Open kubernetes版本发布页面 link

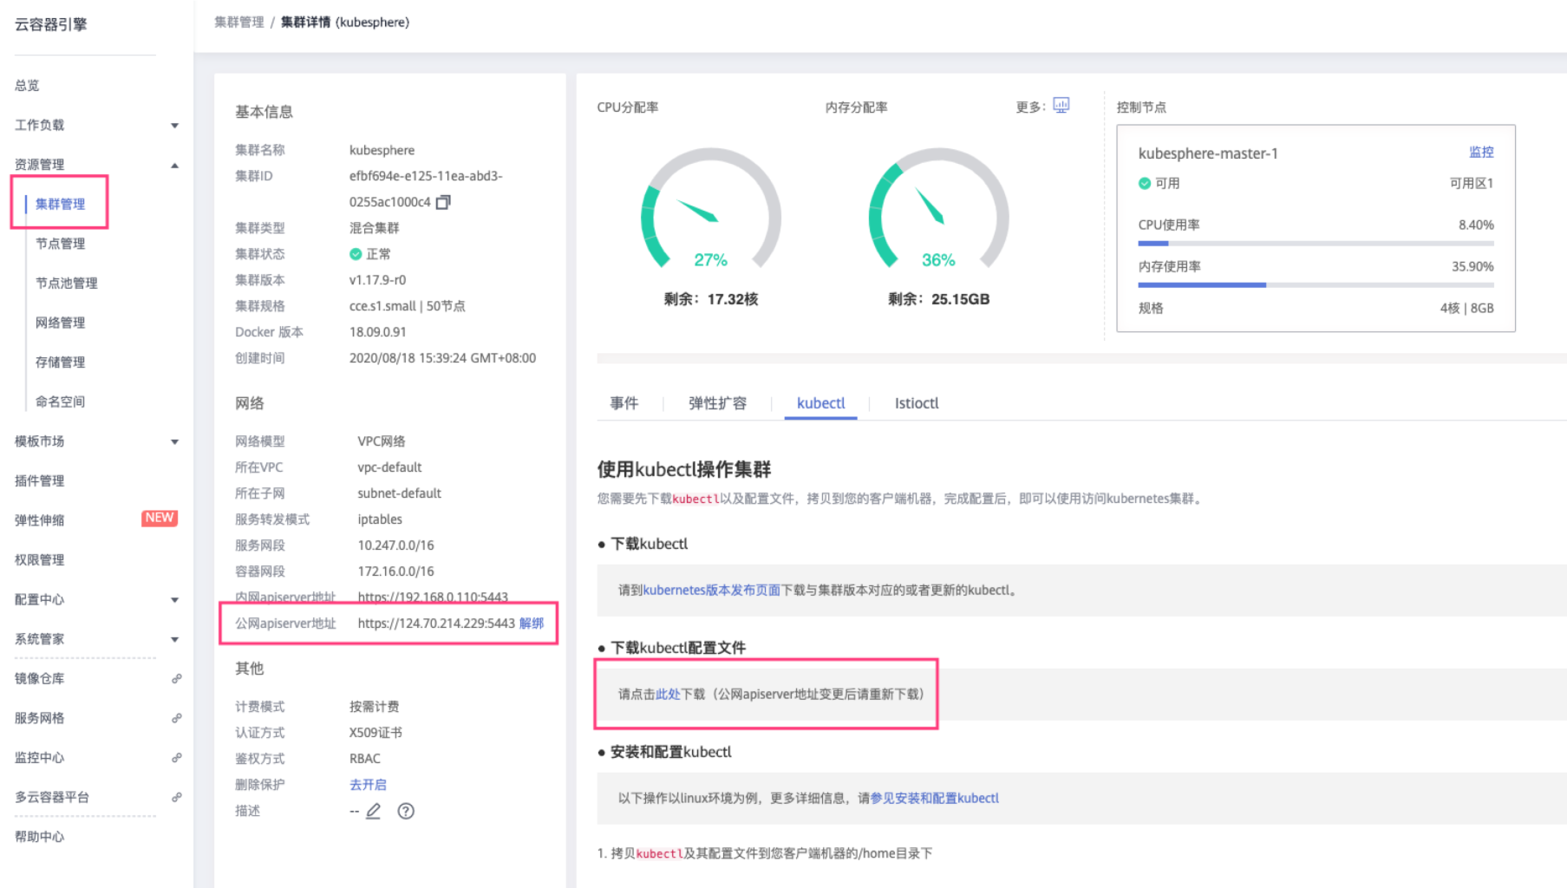point(712,590)
